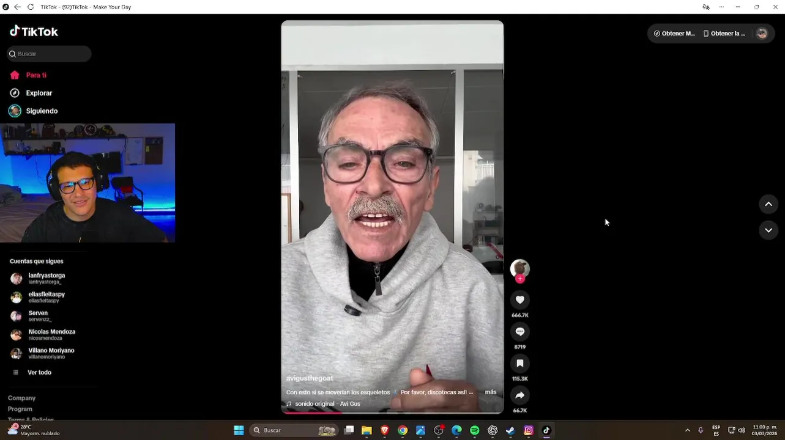The height and width of the screenshot is (440, 785).
Task: Click the Company footer link
Action: click(21, 398)
